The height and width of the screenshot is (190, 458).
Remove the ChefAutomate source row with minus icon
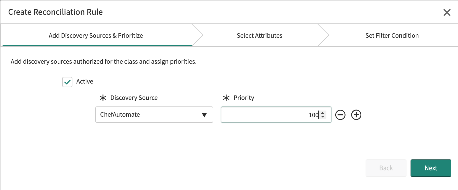[340, 115]
